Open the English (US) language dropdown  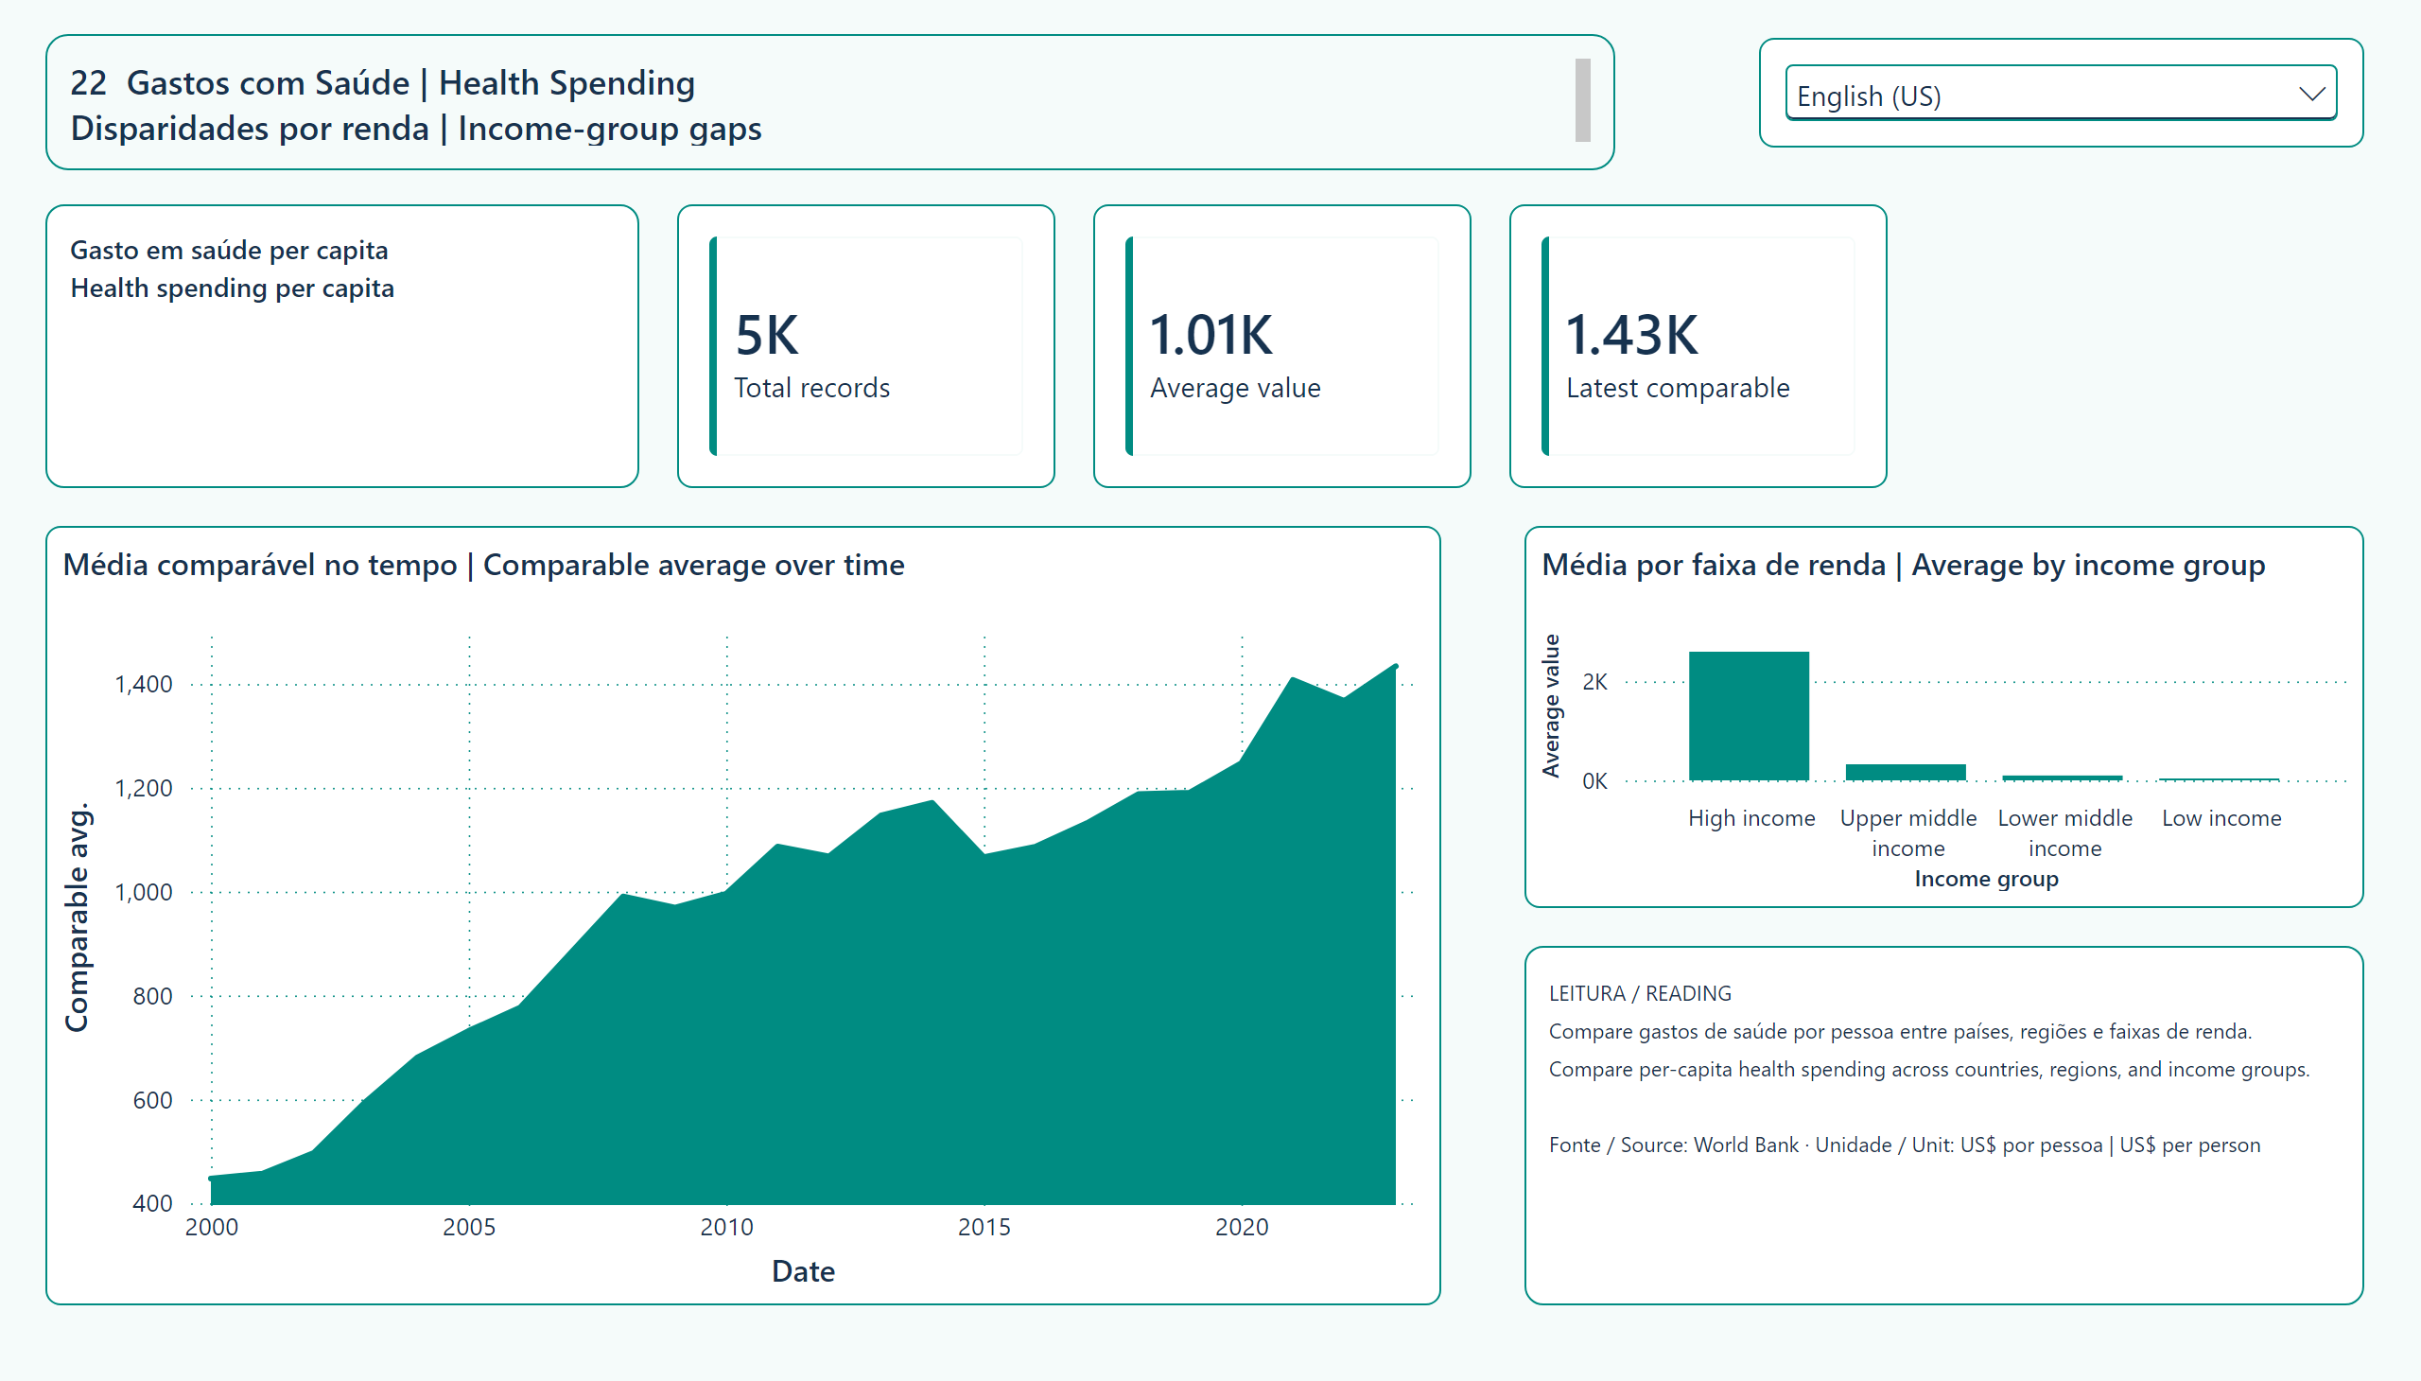point(2060,94)
